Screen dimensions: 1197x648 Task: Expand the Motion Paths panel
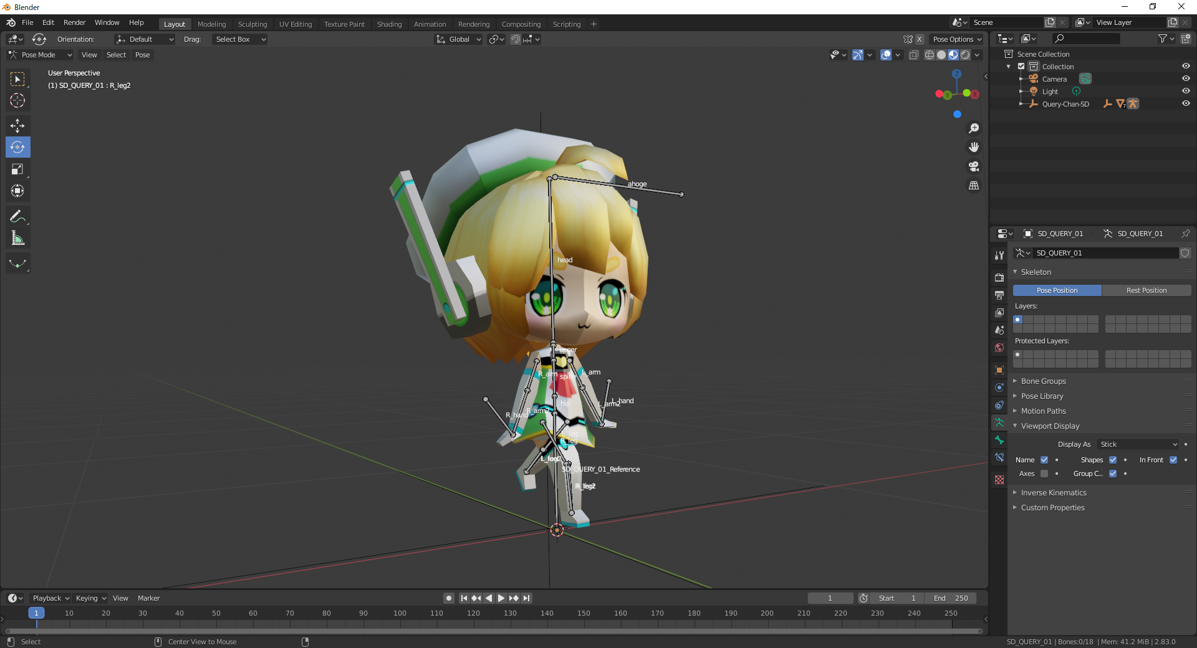tap(1043, 411)
